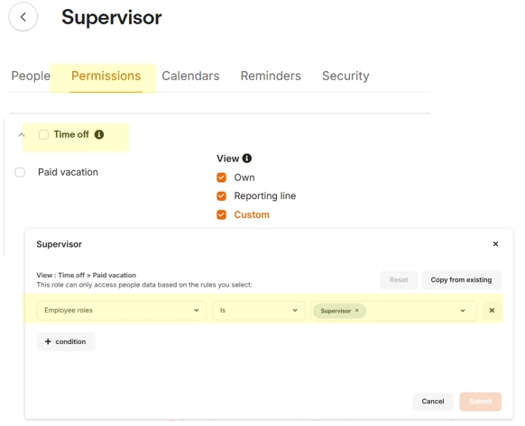Open the Time off info icon
Viewport: 525px width, 426px height.
tap(99, 134)
